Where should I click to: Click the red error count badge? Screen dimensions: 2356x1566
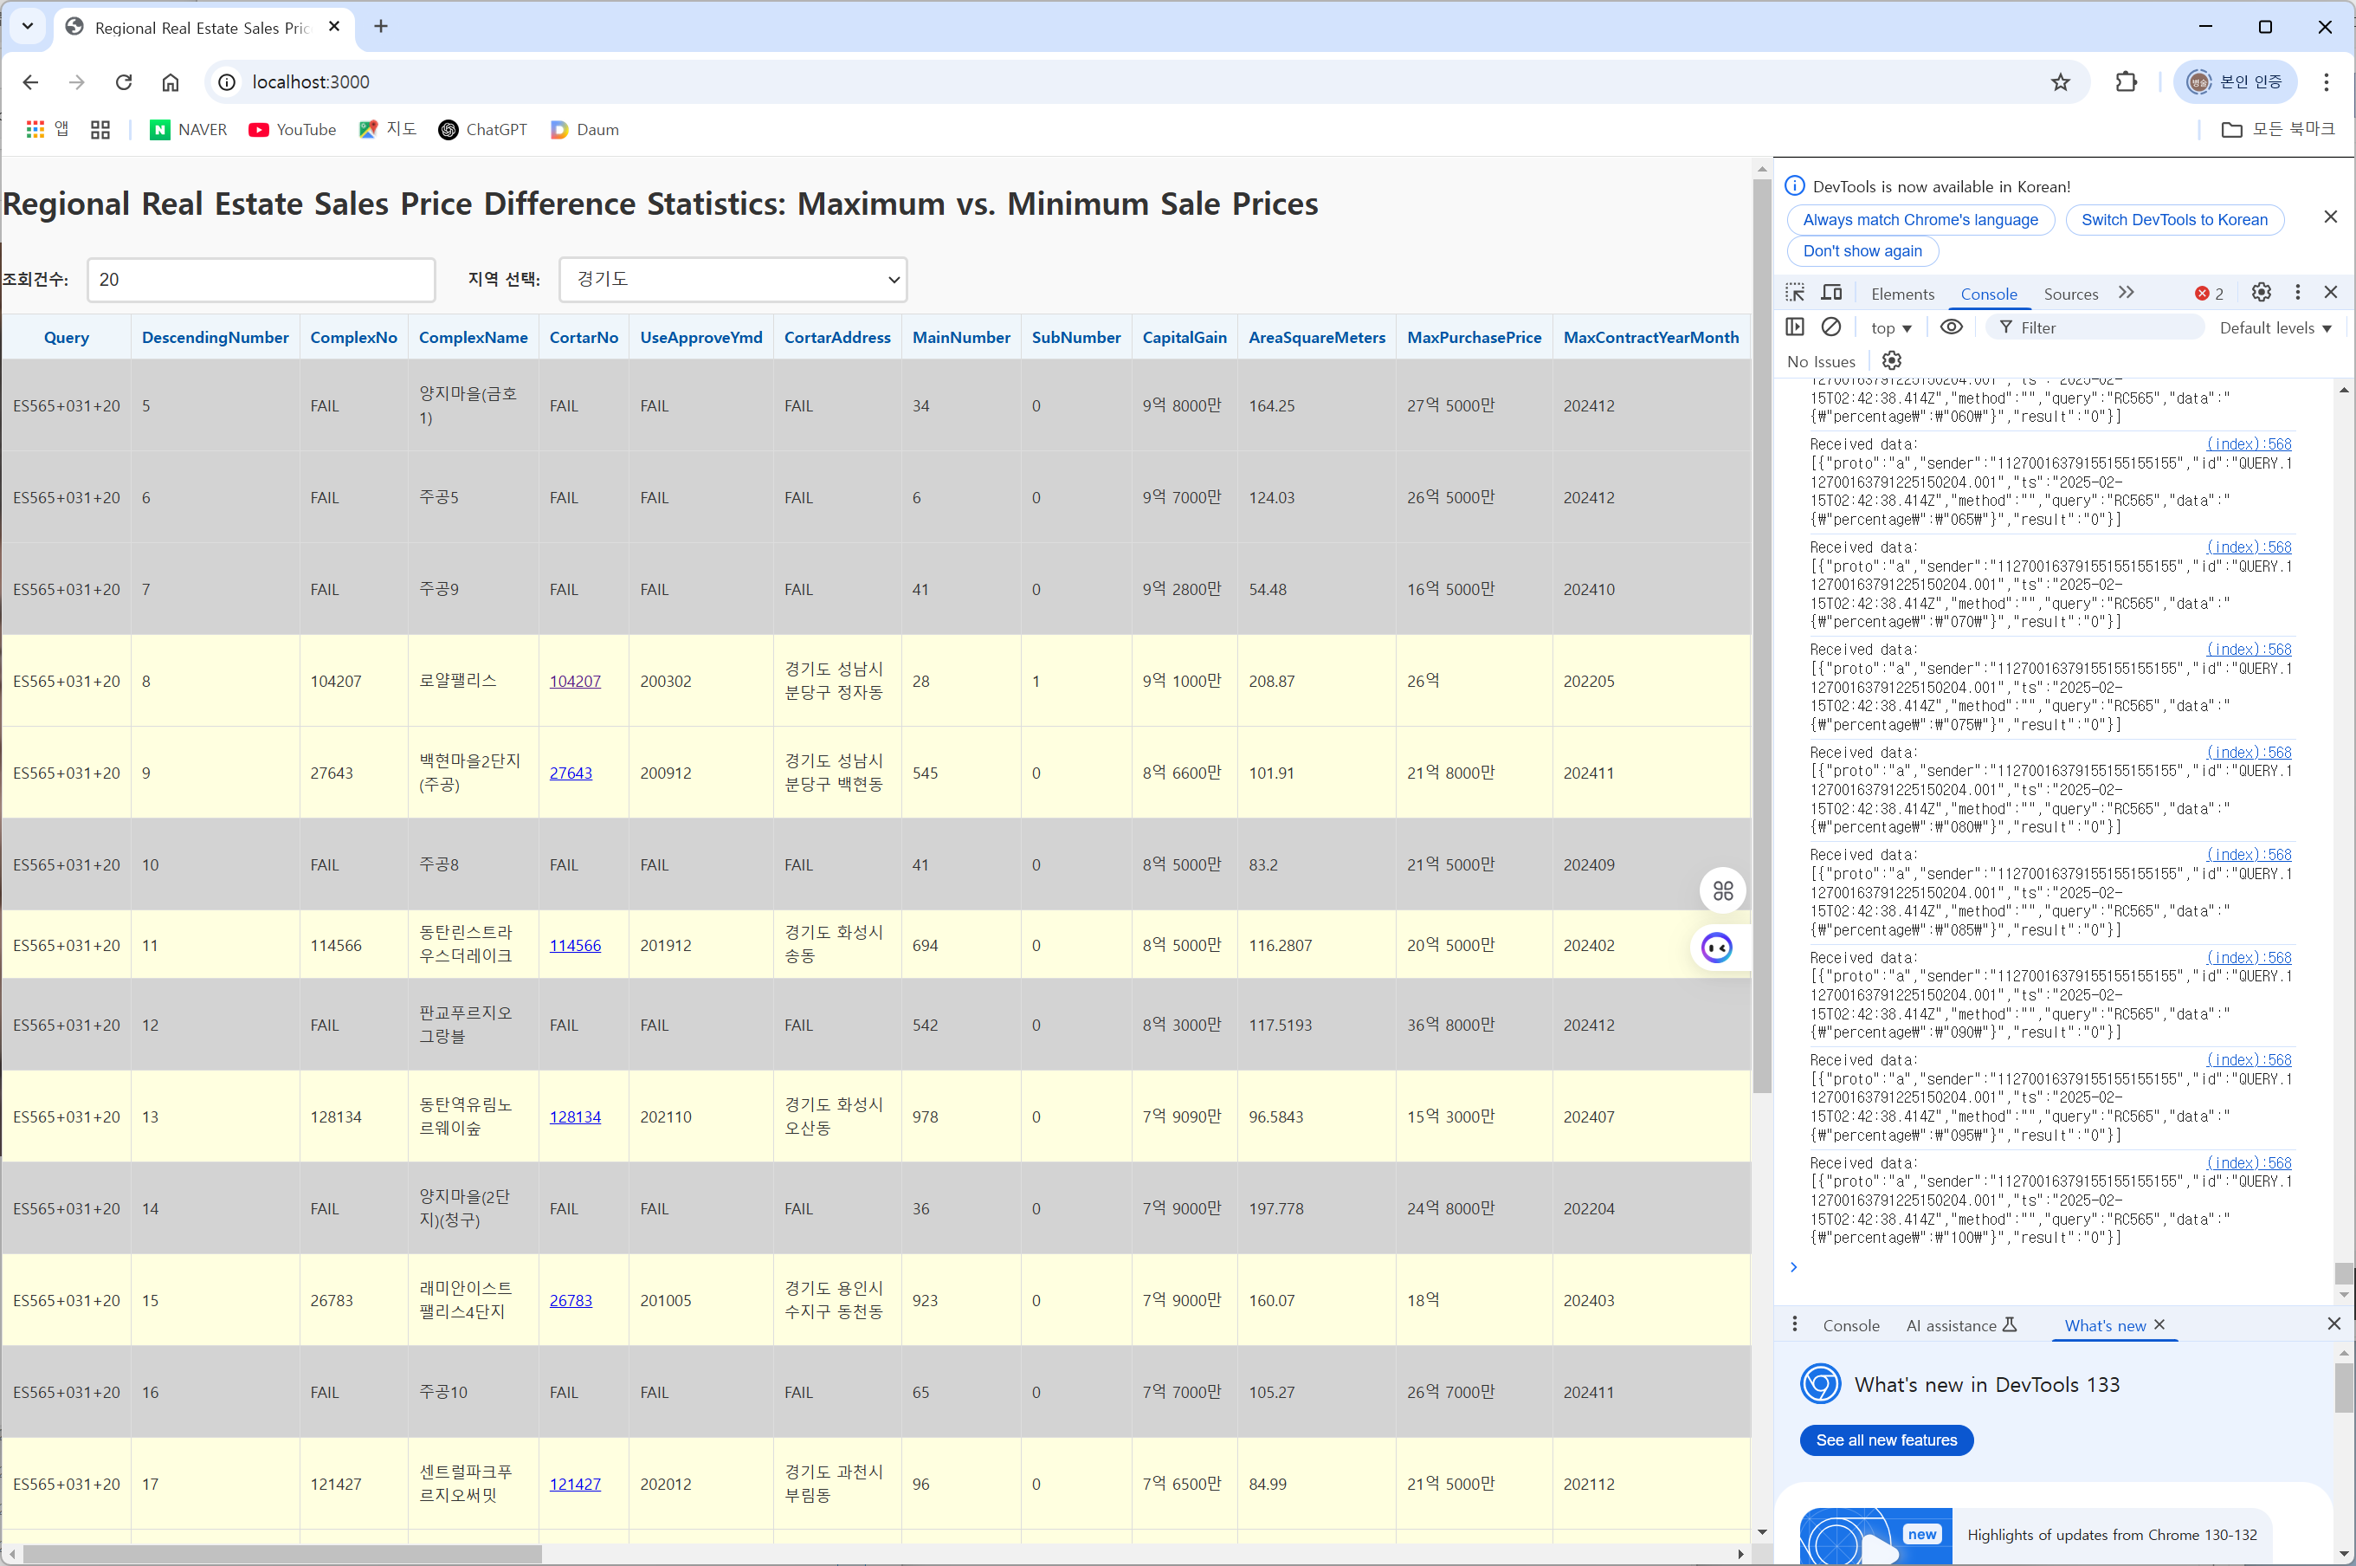point(2208,294)
